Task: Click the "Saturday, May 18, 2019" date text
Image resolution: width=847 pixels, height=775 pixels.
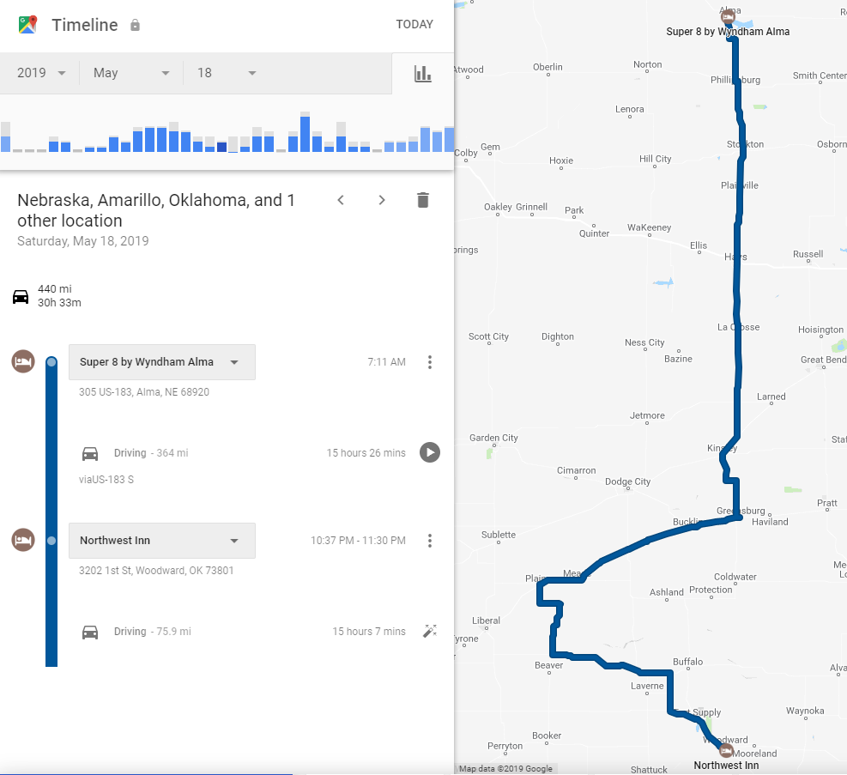Action: click(x=83, y=241)
